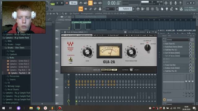
Task: Click the question mark help icon
Action: 180,3
